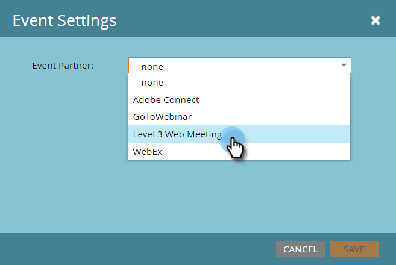The height and width of the screenshot is (265, 396).
Task: Close the Event Settings dialog with X
Action: click(376, 20)
